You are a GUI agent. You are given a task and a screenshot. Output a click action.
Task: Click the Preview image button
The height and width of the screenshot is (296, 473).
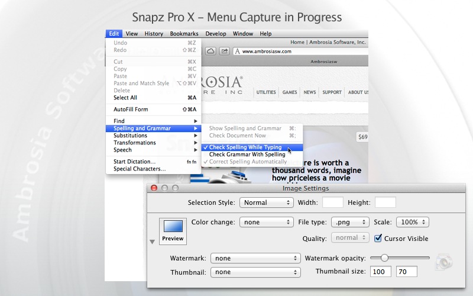[173, 231]
